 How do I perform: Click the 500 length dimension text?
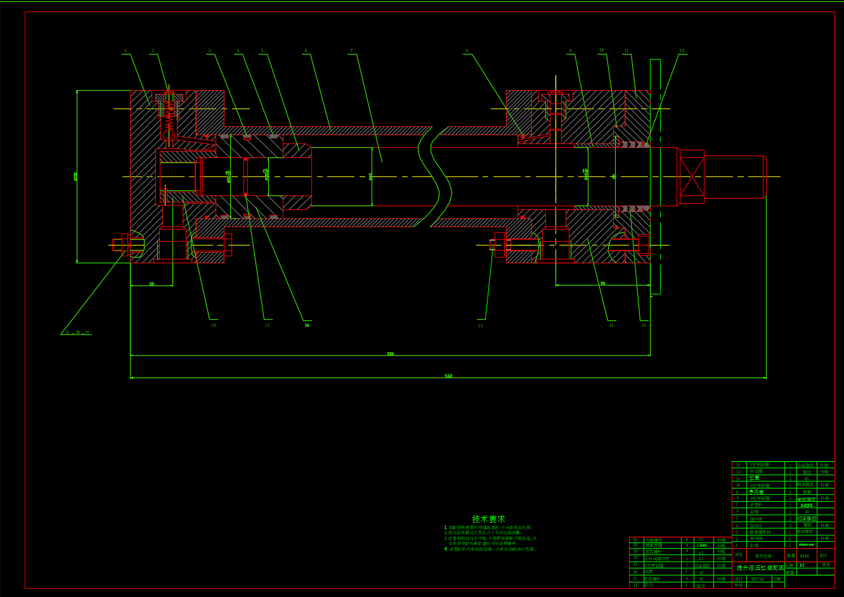coord(391,353)
